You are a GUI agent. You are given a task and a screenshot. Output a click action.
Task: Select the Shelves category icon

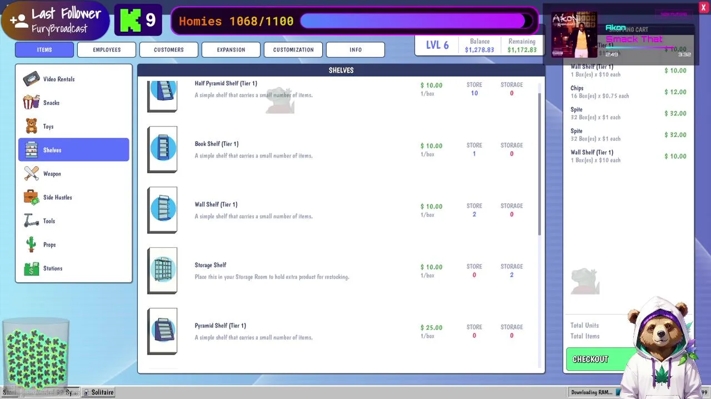pyautogui.click(x=31, y=150)
